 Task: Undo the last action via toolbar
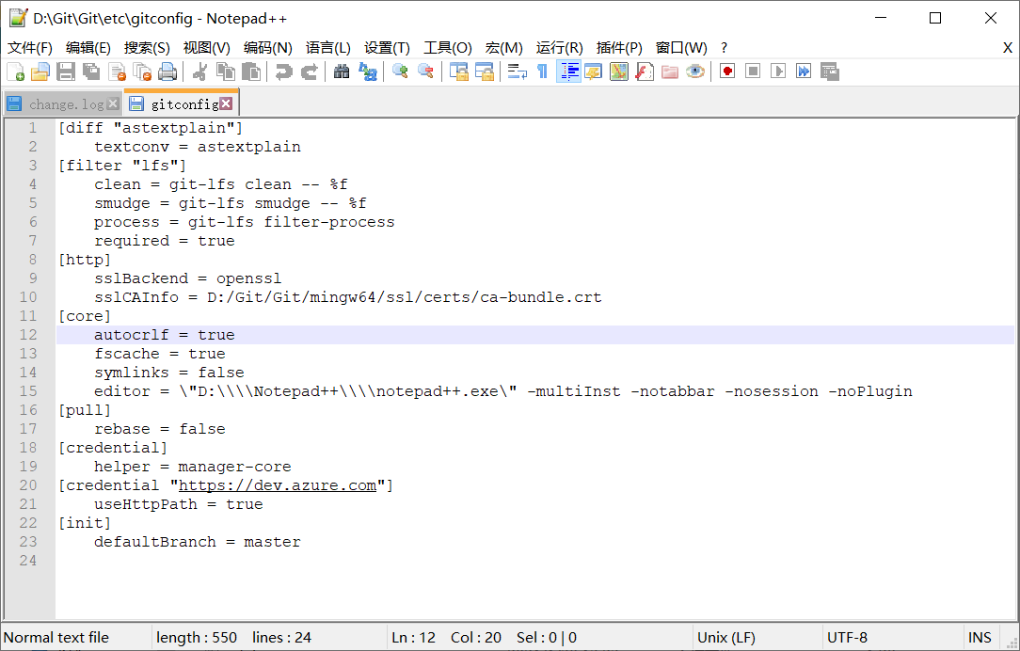283,71
